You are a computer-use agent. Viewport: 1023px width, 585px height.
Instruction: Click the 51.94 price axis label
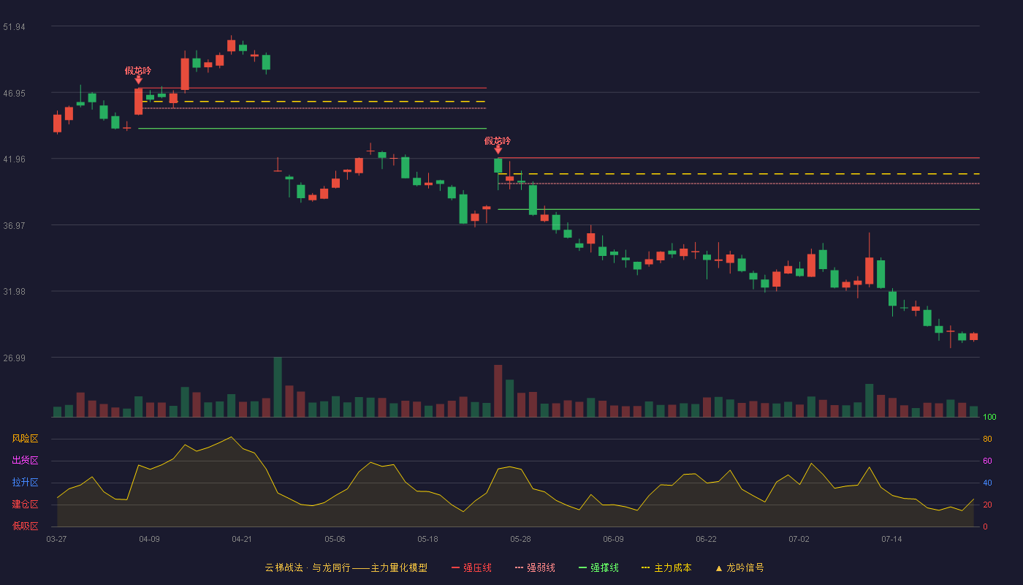pos(14,27)
